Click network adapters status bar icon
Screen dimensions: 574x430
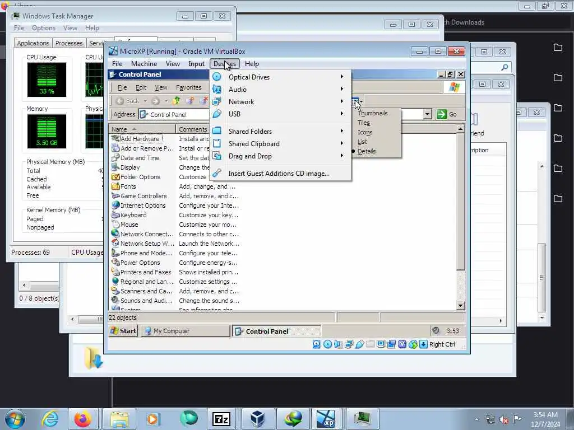click(349, 344)
